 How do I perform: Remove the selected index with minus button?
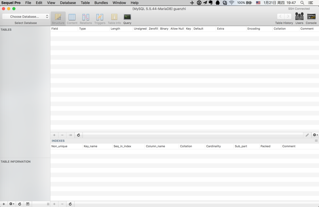coord(62,204)
